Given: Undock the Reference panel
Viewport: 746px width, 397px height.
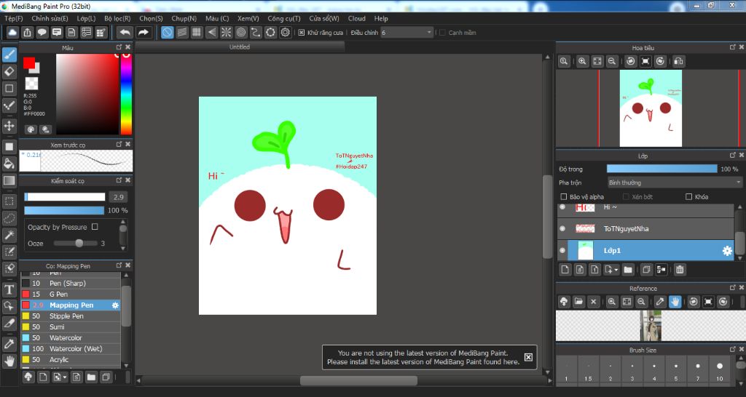Looking at the screenshot, I should coord(733,288).
